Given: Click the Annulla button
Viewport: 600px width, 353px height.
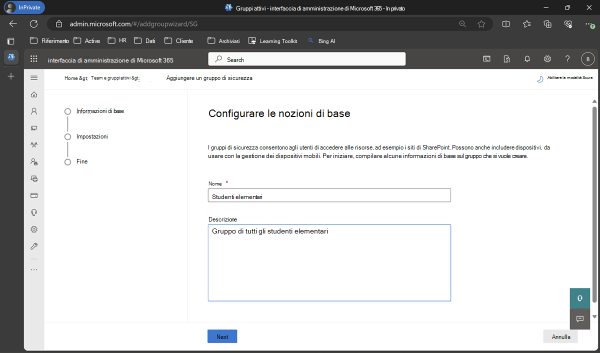Looking at the screenshot, I should point(560,336).
